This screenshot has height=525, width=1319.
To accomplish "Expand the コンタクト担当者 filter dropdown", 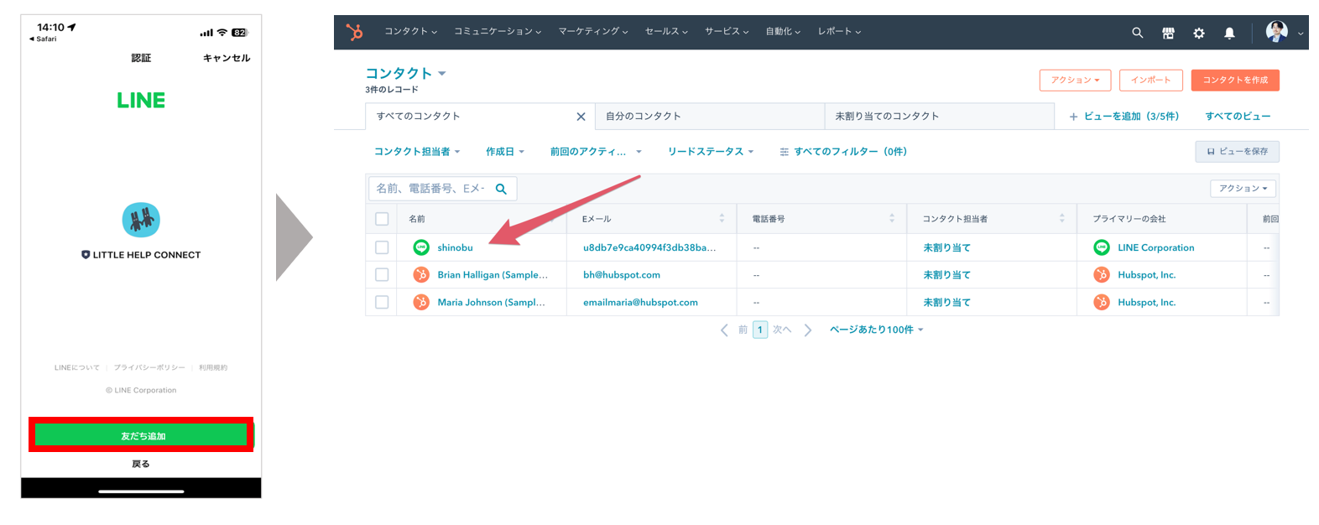I will tap(417, 152).
